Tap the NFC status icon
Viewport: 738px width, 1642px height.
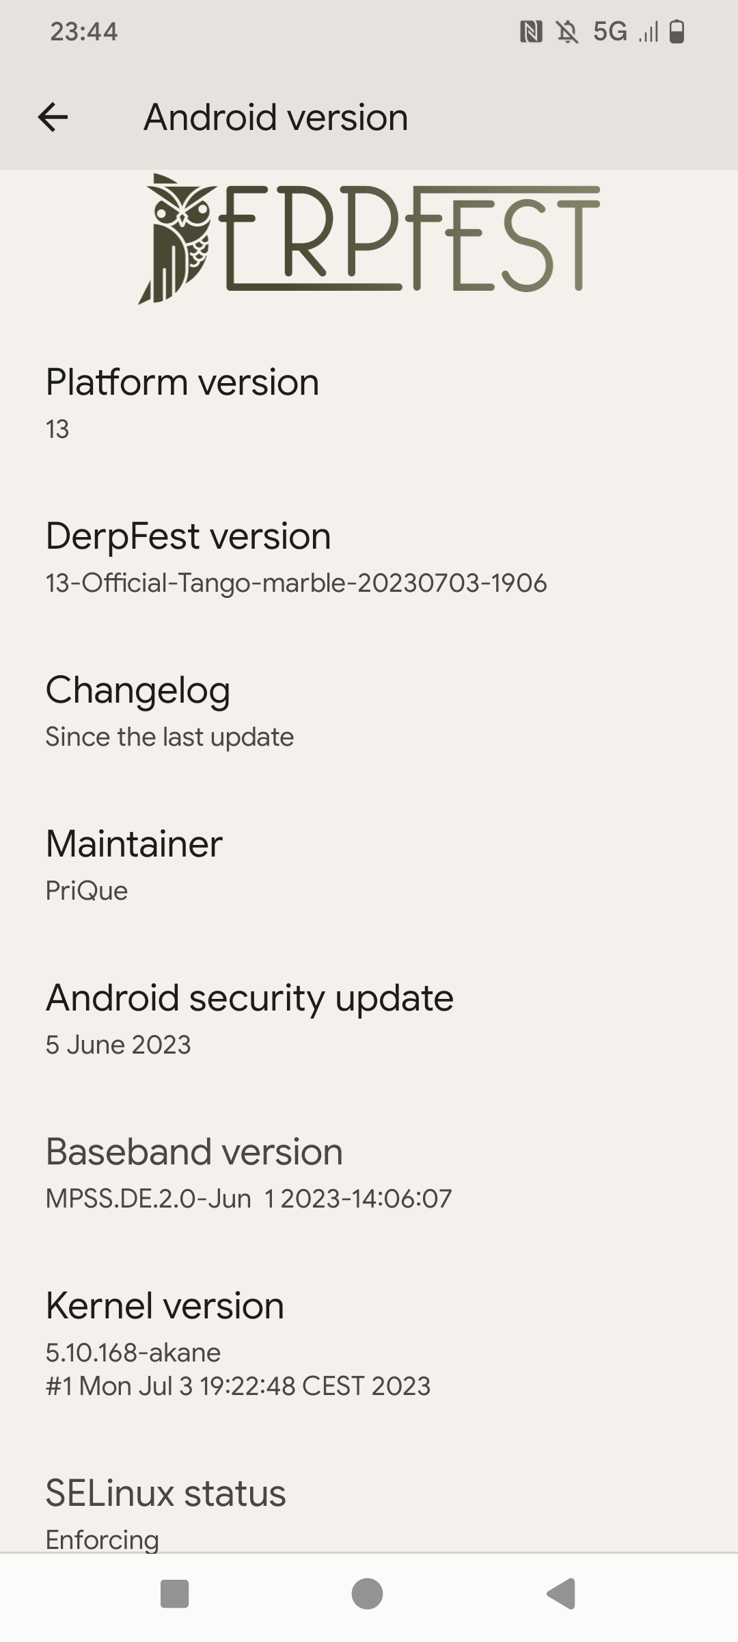(531, 31)
